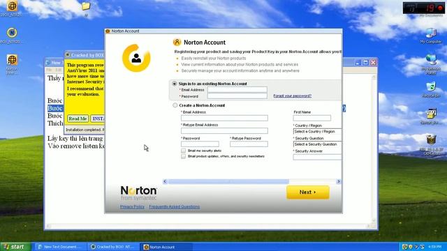Click text document window title icon
447x251 pixels.
[48, 63]
